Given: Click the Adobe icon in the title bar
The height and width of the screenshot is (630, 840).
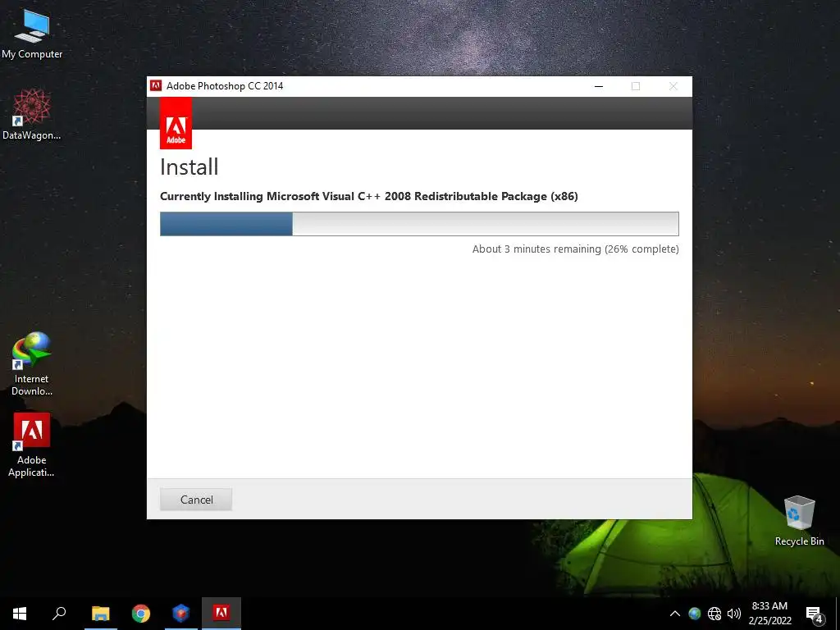Looking at the screenshot, I should coord(156,85).
